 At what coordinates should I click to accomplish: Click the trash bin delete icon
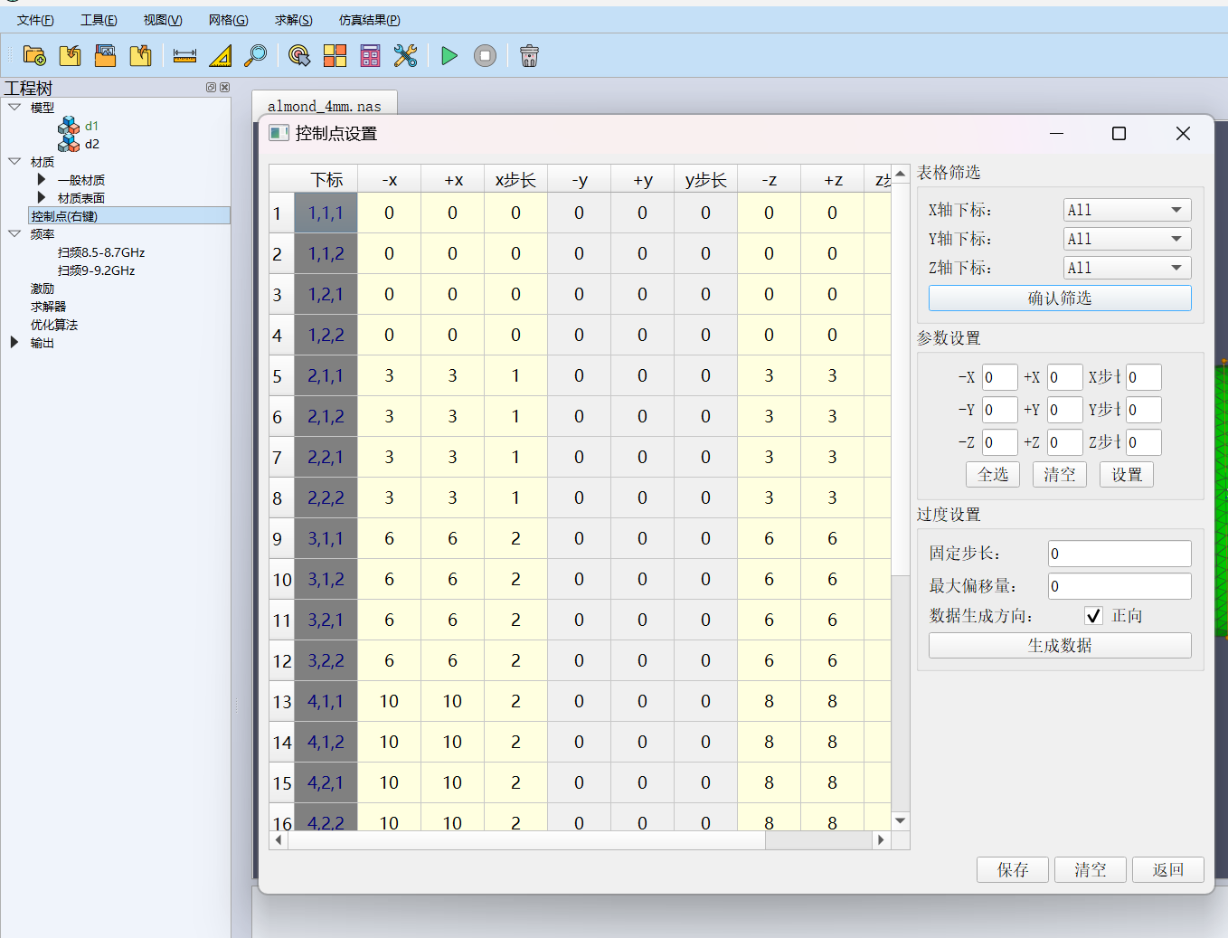coord(530,56)
